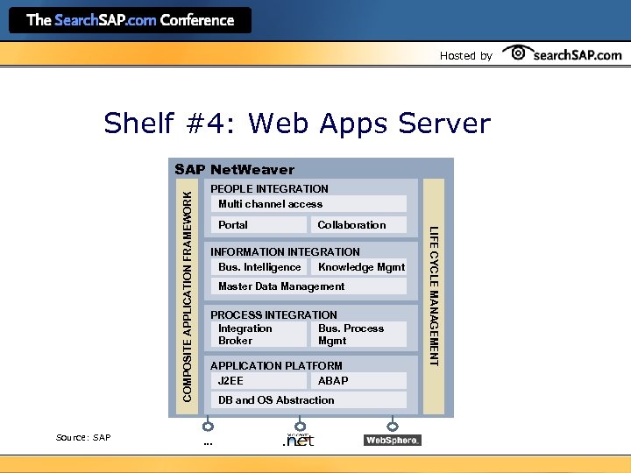Select the Master Data Management box
Viewport: 631px width, 473px height.
[x=308, y=286]
